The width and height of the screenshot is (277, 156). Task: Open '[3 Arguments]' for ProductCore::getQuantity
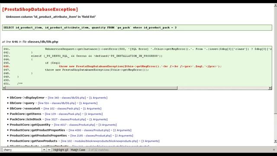(108, 125)
